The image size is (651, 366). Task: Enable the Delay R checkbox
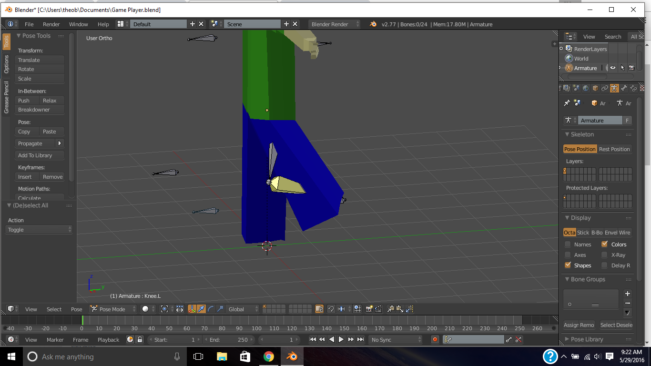click(x=604, y=265)
